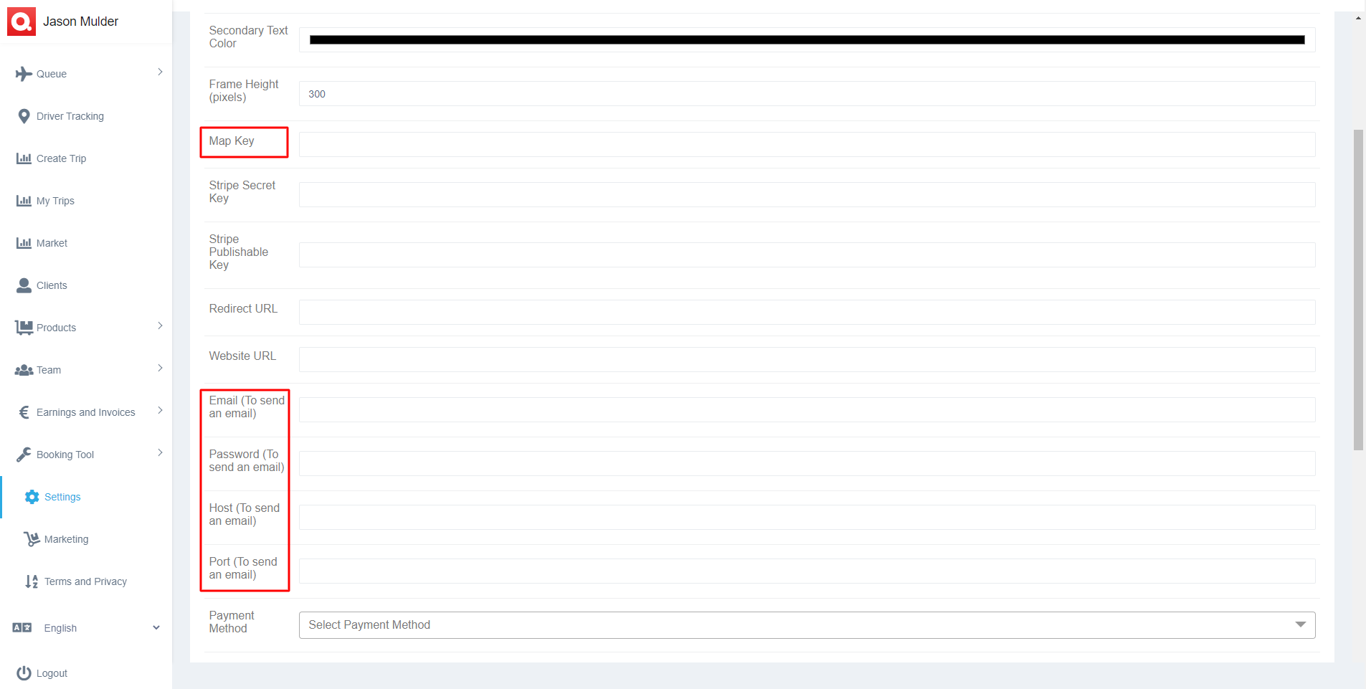Open the Market menu item
The height and width of the screenshot is (689, 1366).
(52, 243)
